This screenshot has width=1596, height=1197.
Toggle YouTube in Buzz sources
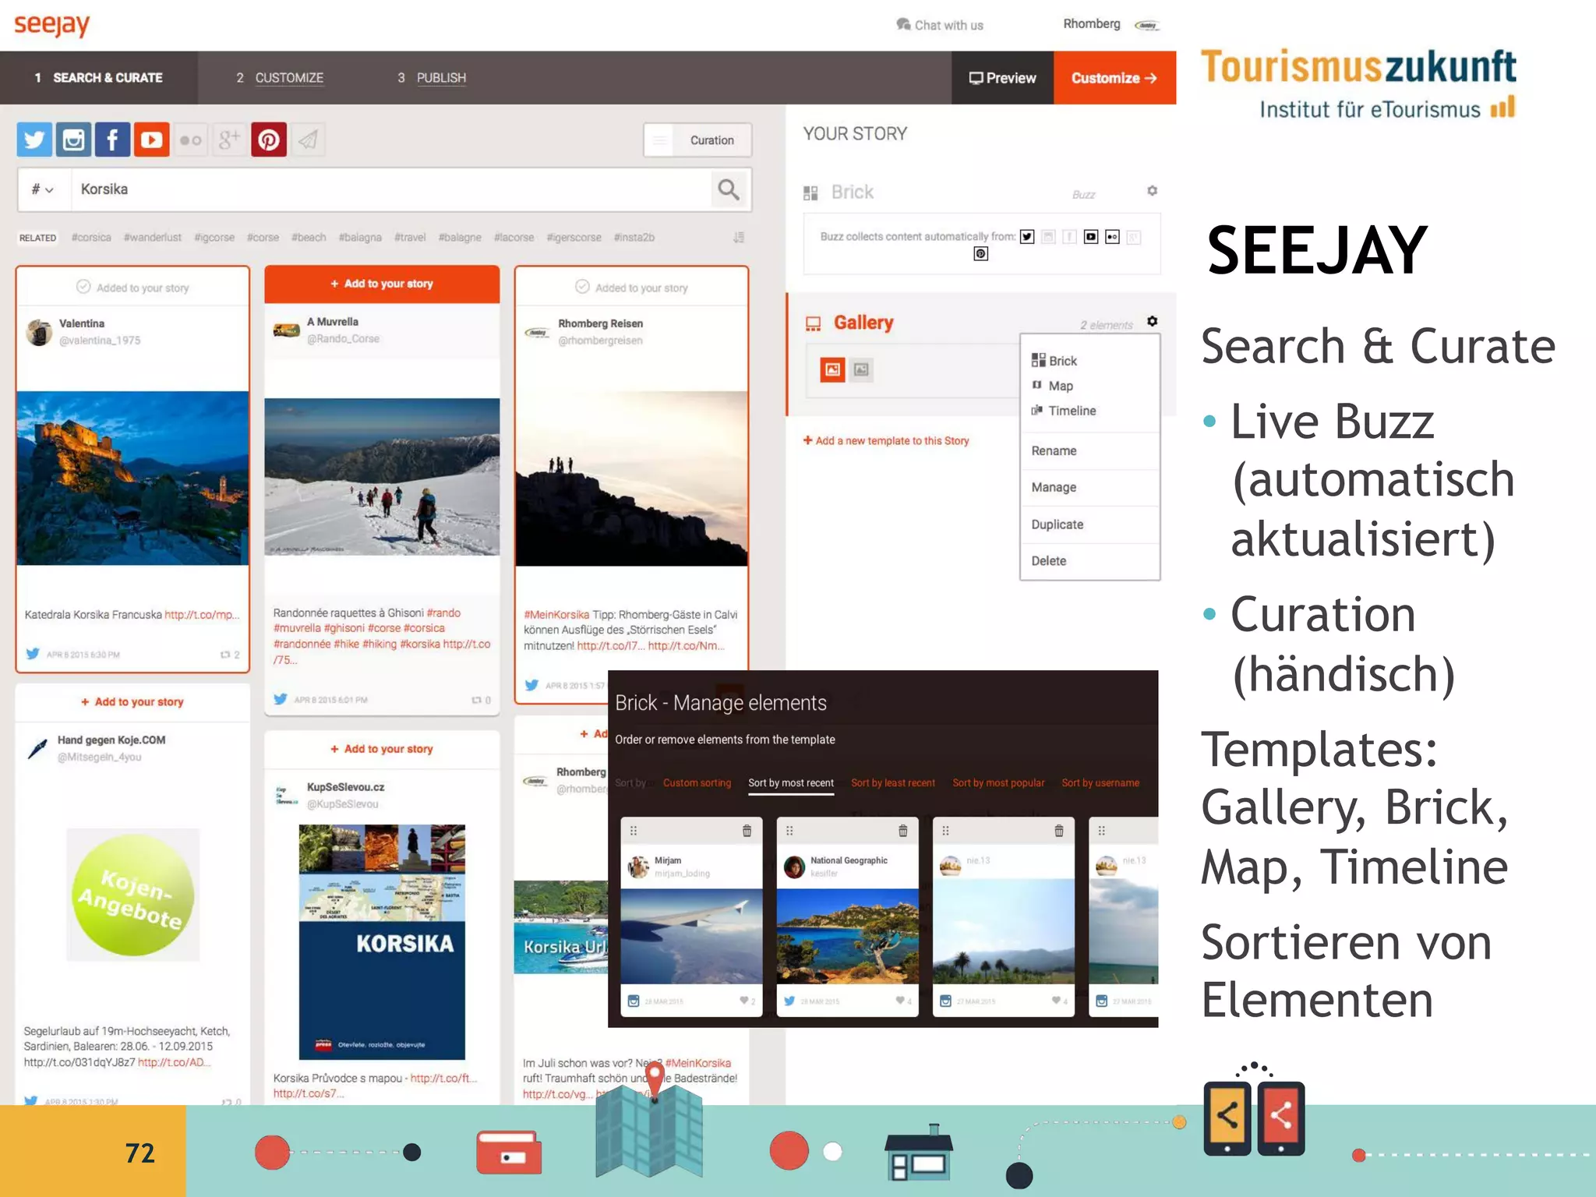(1091, 237)
